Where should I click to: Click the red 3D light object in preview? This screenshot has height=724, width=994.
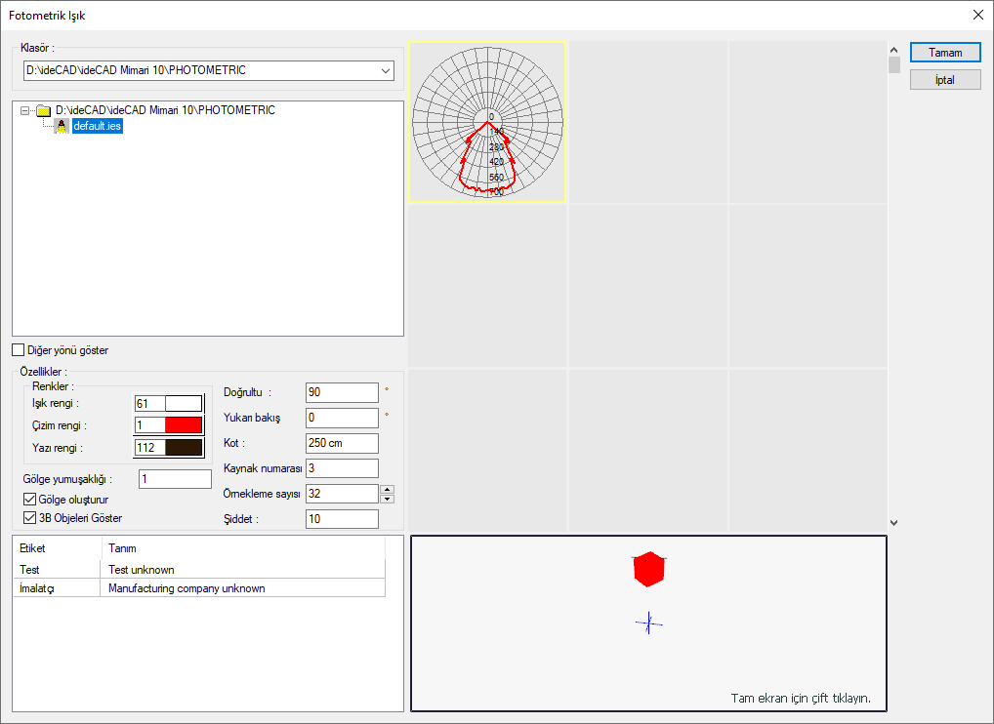[x=648, y=569]
